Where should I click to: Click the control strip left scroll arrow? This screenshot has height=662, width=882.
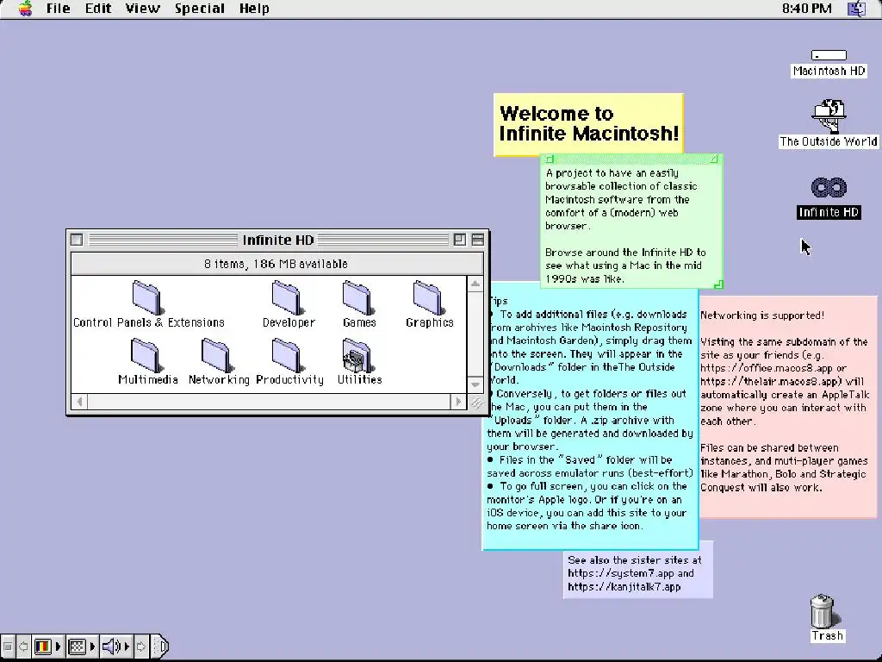click(x=23, y=646)
